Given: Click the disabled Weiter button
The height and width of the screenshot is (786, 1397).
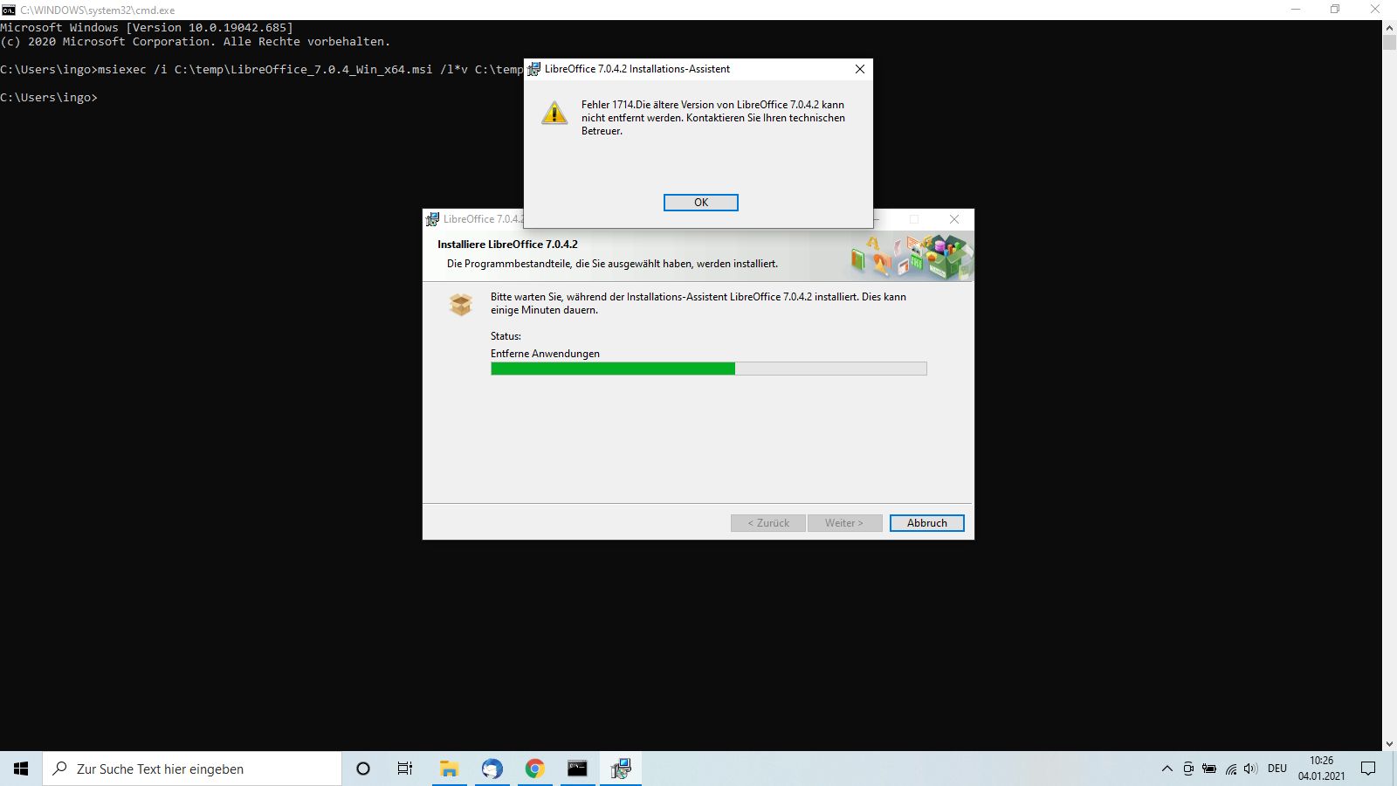Looking at the screenshot, I should [x=844, y=523].
